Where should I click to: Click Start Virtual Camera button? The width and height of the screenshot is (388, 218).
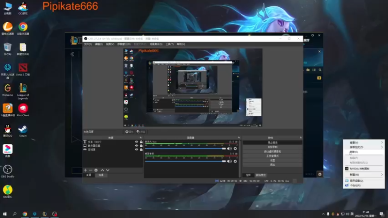[x=273, y=152]
